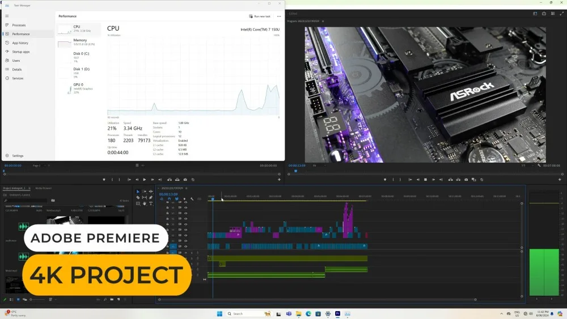Select the Type tool
Viewport: 567px width, 319px height.
151,203
